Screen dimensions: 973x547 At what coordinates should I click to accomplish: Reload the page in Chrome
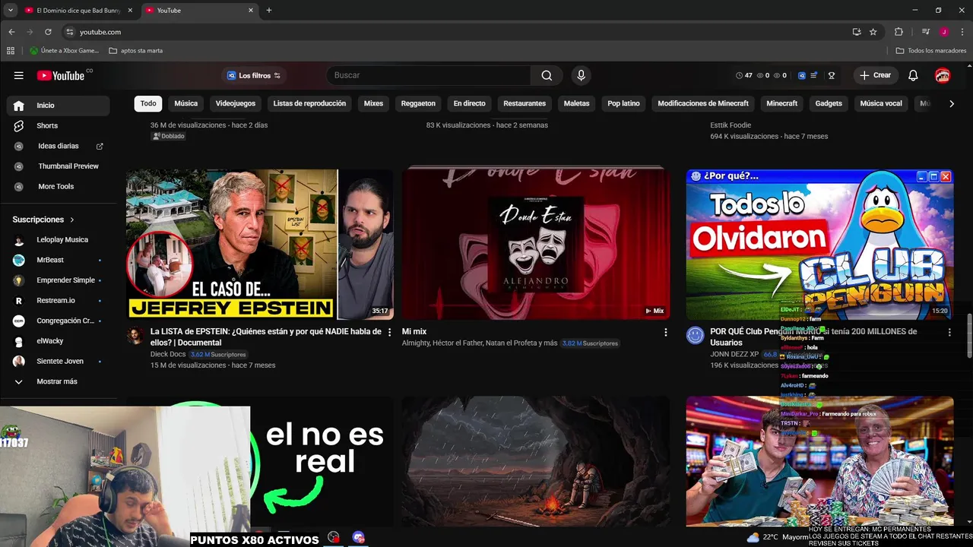click(48, 32)
